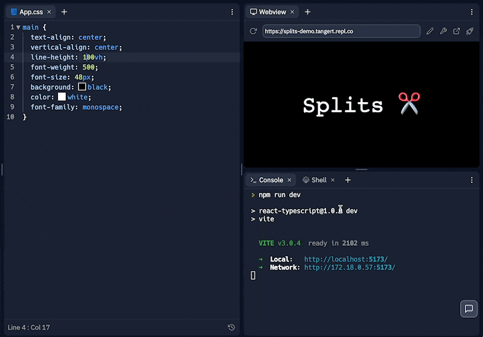Image resolution: width=483 pixels, height=337 pixels.
Task: Add a new tab beside Shell
Action: (348, 180)
